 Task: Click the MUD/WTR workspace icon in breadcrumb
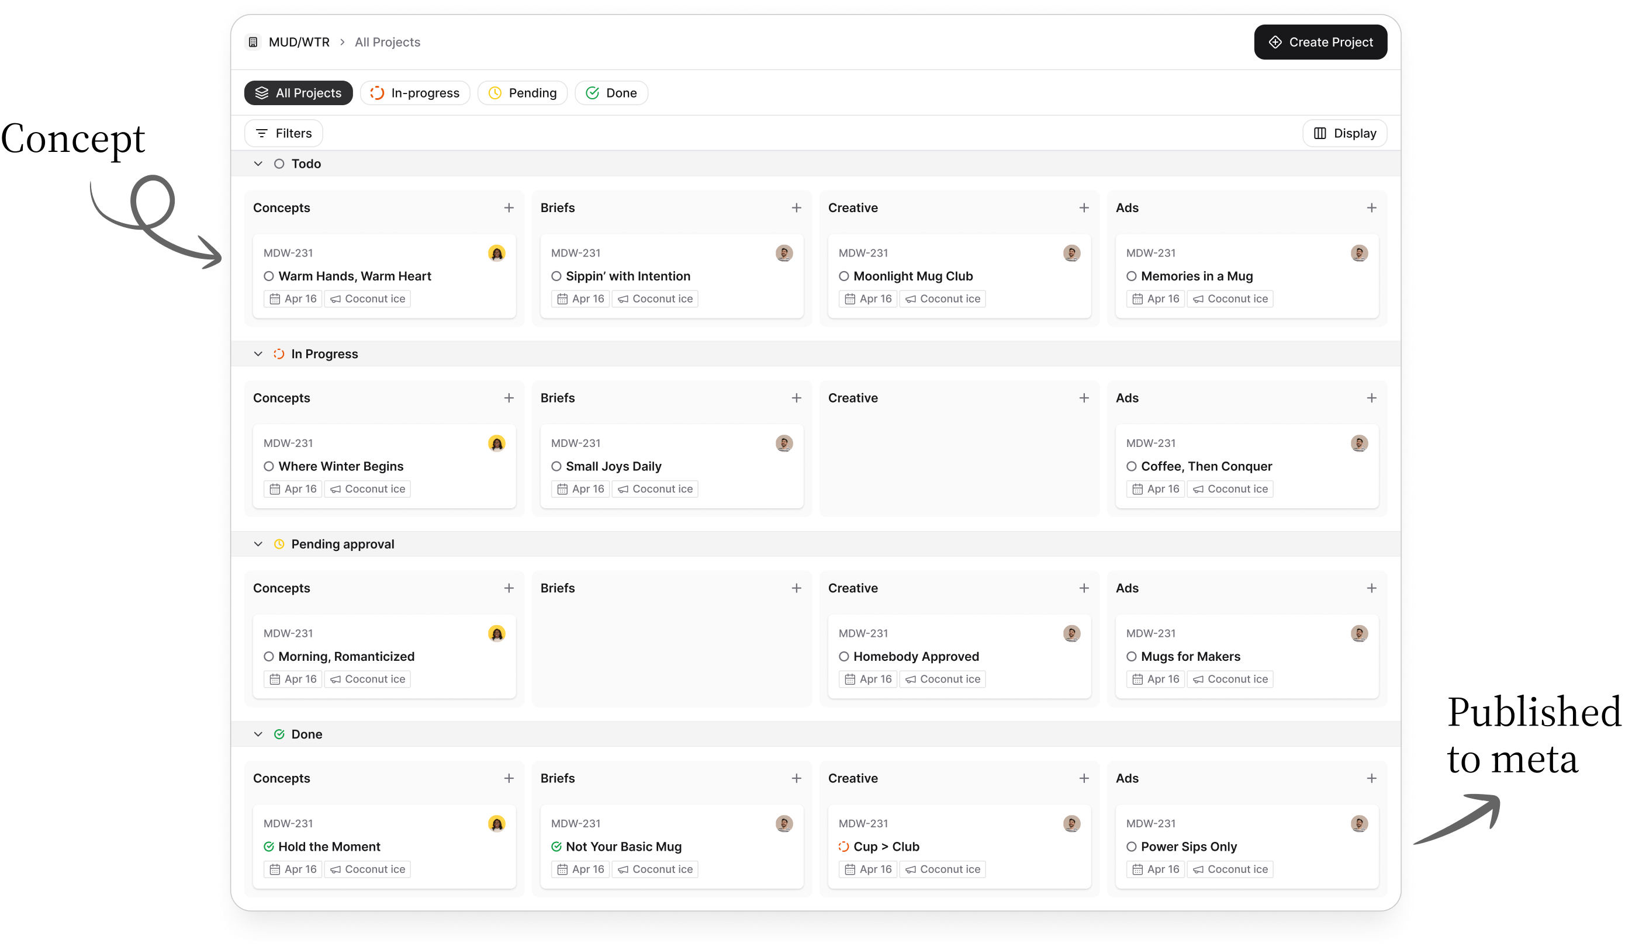253,41
